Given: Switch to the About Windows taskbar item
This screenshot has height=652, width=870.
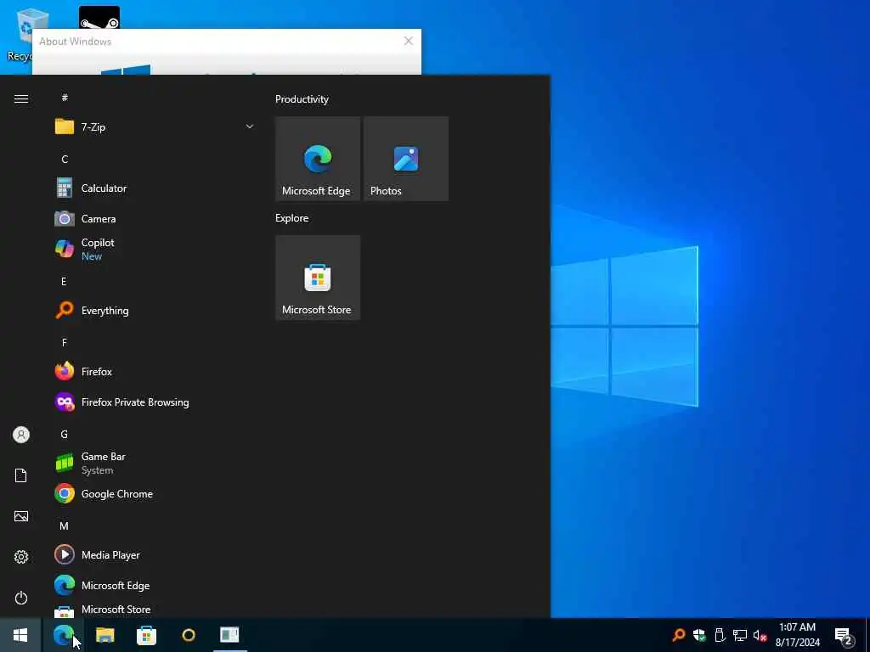Looking at the screenshot, I should tap(229, 635).
